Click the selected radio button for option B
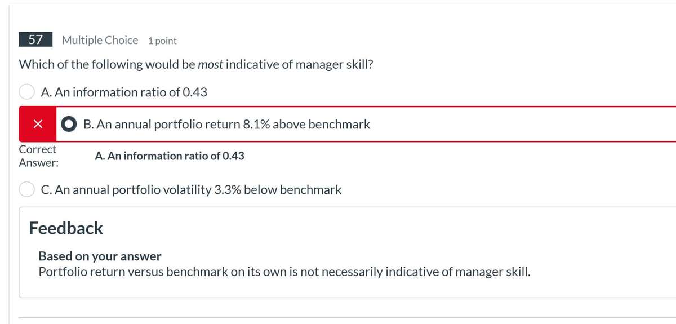 [69, 125]
